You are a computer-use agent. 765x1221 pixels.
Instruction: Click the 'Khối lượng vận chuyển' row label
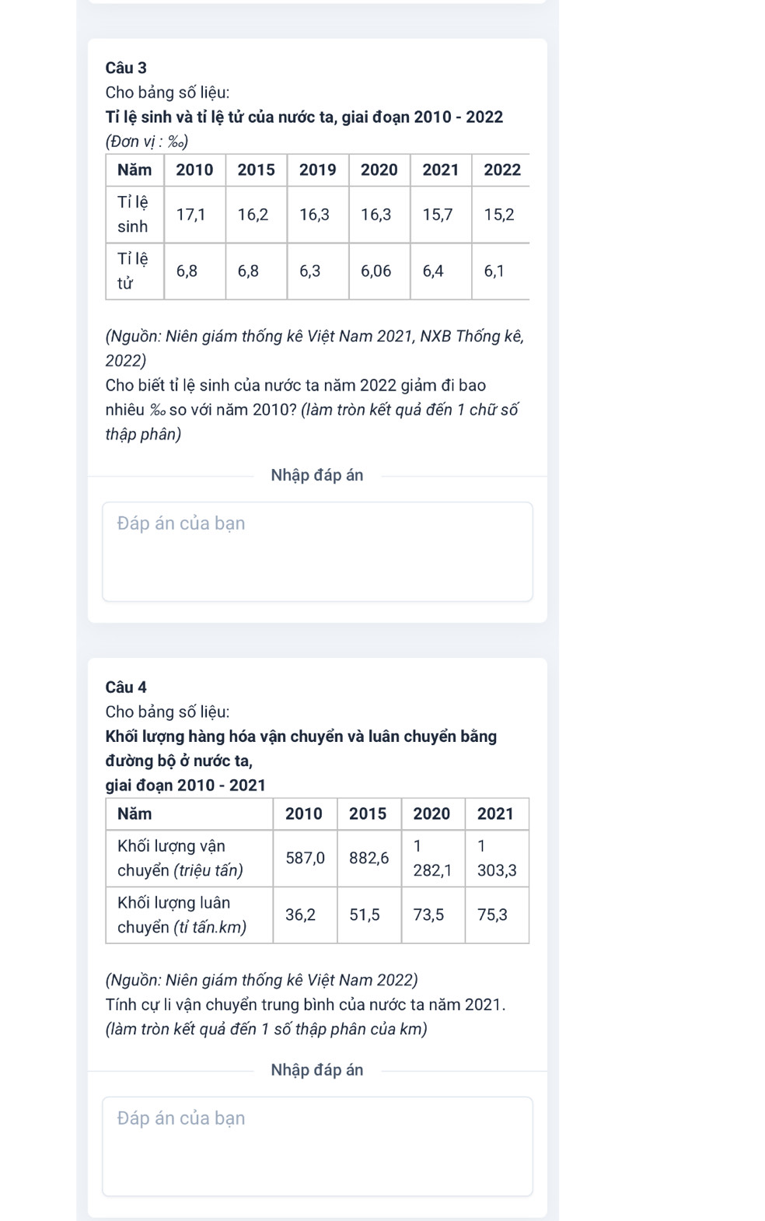[x=180, y=859]
